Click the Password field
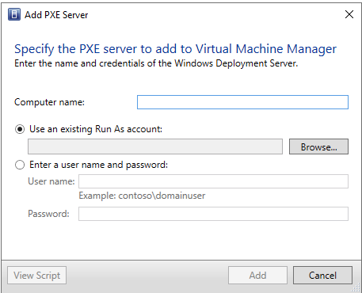The image size is (362, 293). [x=213, y=214]
